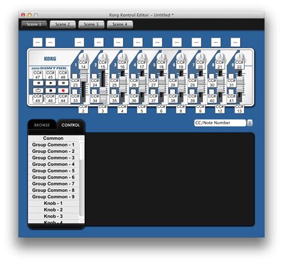The image size is (283, 263).
Task: Click the KORG logo on the device
Action: tap(50, 59)
